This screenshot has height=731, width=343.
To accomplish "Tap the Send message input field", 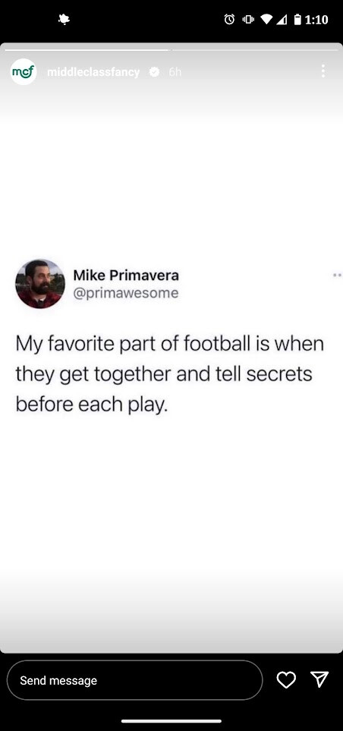I will point(134,680).
